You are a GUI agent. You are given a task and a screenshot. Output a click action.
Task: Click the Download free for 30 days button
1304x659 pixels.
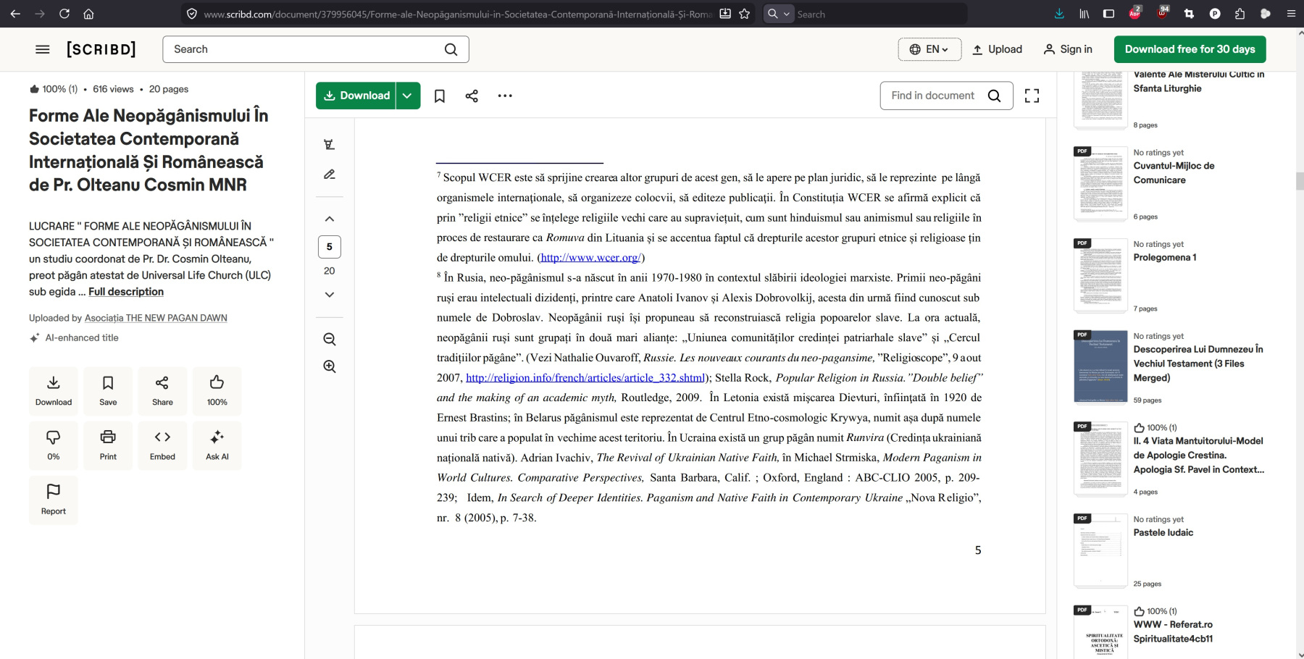[x=1190, y=49]
